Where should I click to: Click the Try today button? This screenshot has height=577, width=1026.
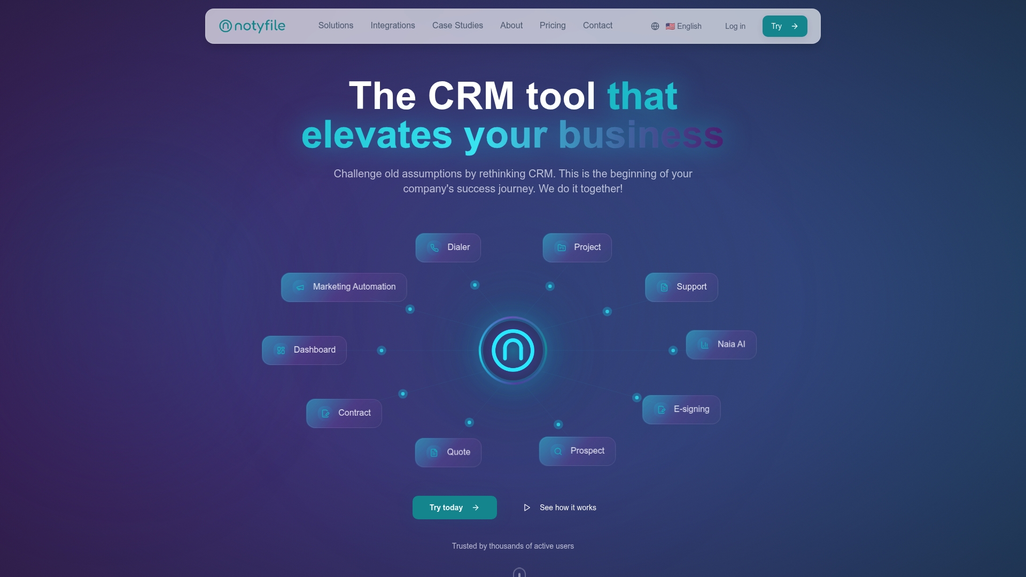455,508
